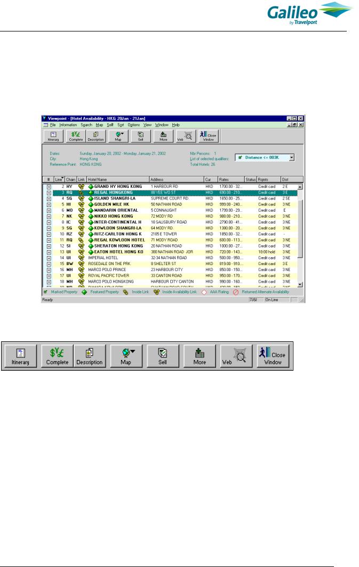
Task: Select the REGAL KOWLOON HOTEL entry
Action: coord(119,240)
